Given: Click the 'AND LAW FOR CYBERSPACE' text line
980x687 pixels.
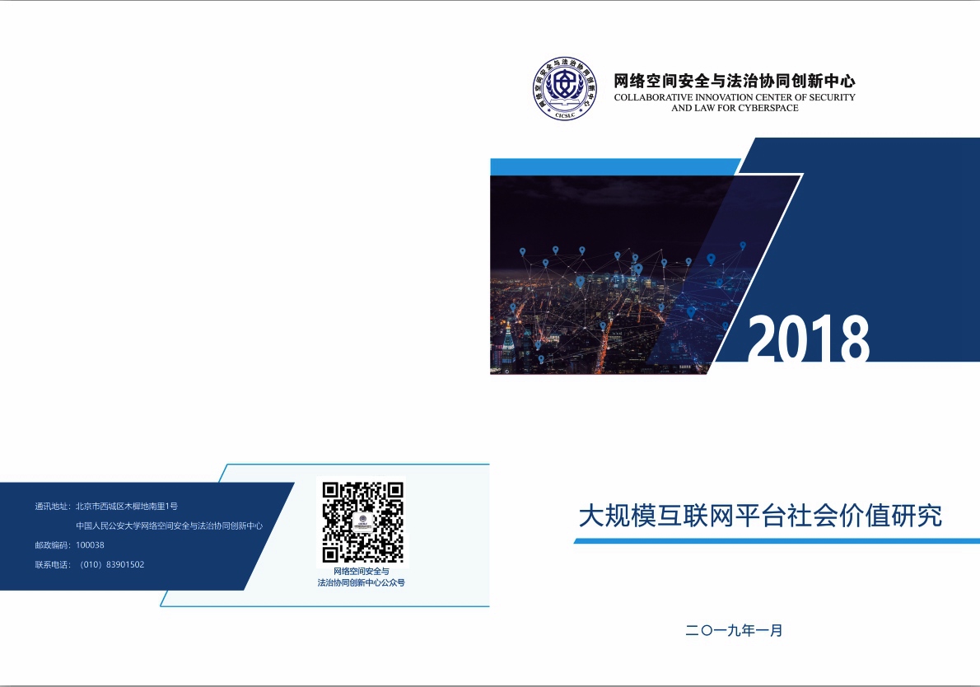Looking at the screenshot, I should pyautogui.click(x=735, y=108).
